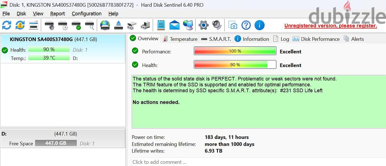Click the blue question mark help icon
This screenshot has height=166, width=386.
click(246, 25)
